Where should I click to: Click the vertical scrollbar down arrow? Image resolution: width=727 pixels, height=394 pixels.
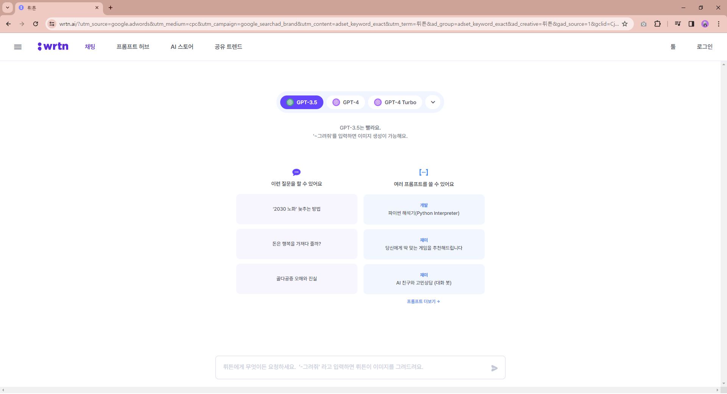pyautogui.click(x=724, y=383)
